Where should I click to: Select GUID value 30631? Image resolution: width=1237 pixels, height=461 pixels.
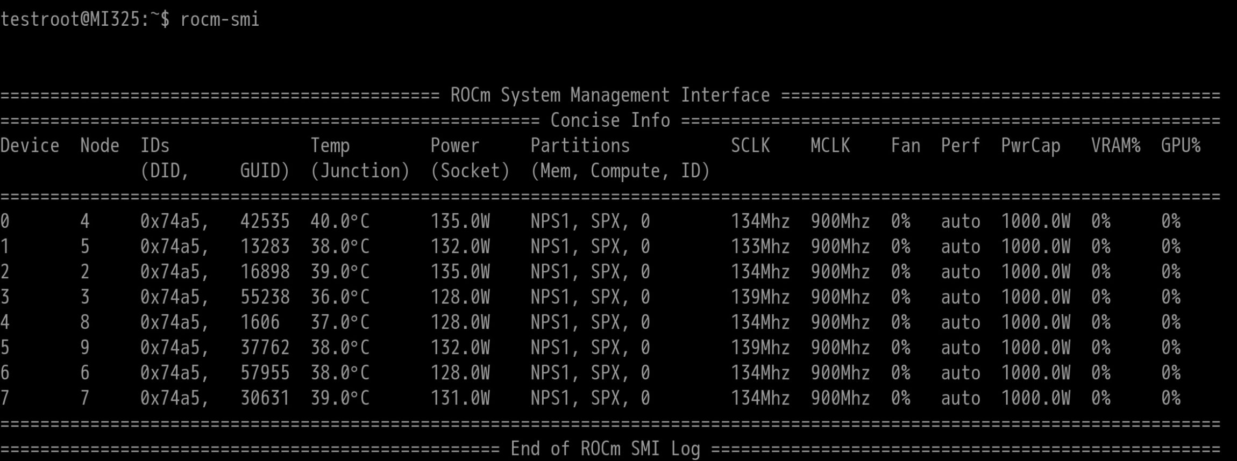265,398
